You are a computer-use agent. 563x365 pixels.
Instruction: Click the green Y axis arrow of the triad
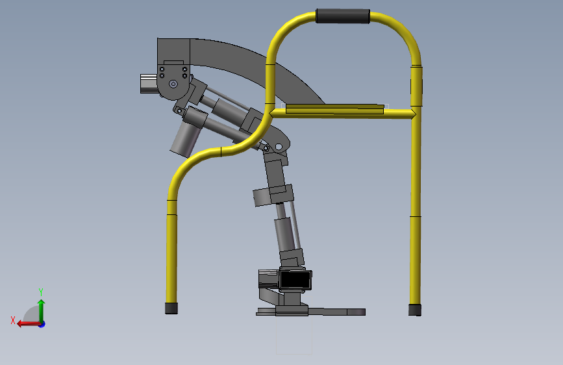pos(42,310)
